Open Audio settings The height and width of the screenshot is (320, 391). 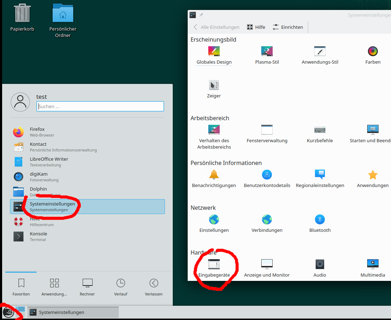click(320, 268)
